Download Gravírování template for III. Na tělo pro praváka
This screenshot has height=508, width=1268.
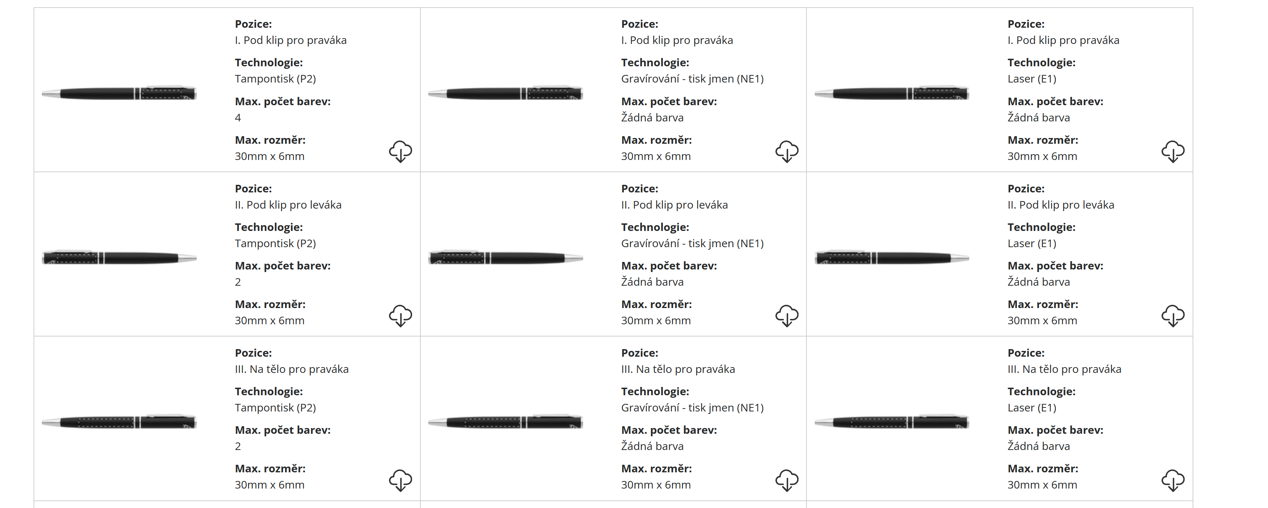tap(787, 480)
